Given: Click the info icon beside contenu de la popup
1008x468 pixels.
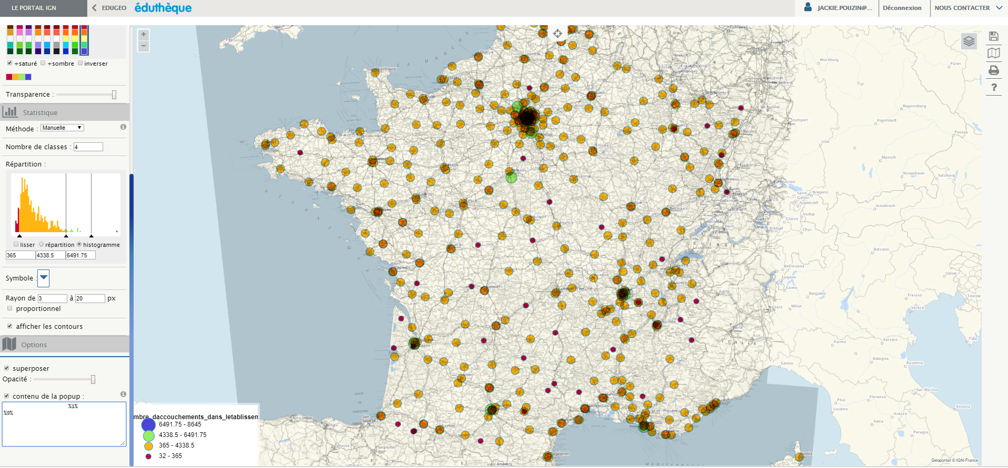Looking at the screenshot, I should [x=123, y=394].
